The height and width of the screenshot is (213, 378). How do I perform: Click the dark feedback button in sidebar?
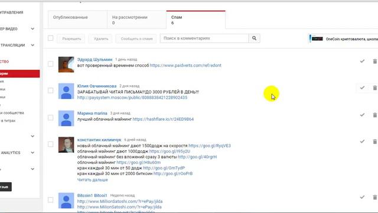5,187
